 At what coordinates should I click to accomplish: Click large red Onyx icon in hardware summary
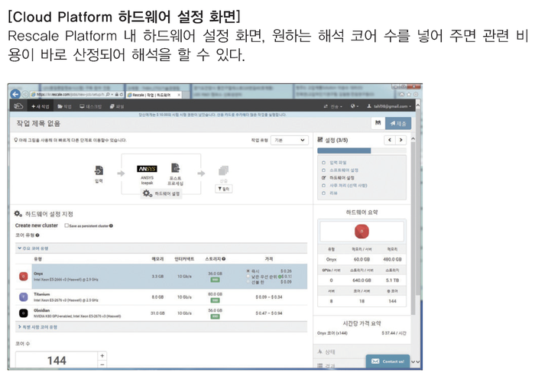(362, 231)
